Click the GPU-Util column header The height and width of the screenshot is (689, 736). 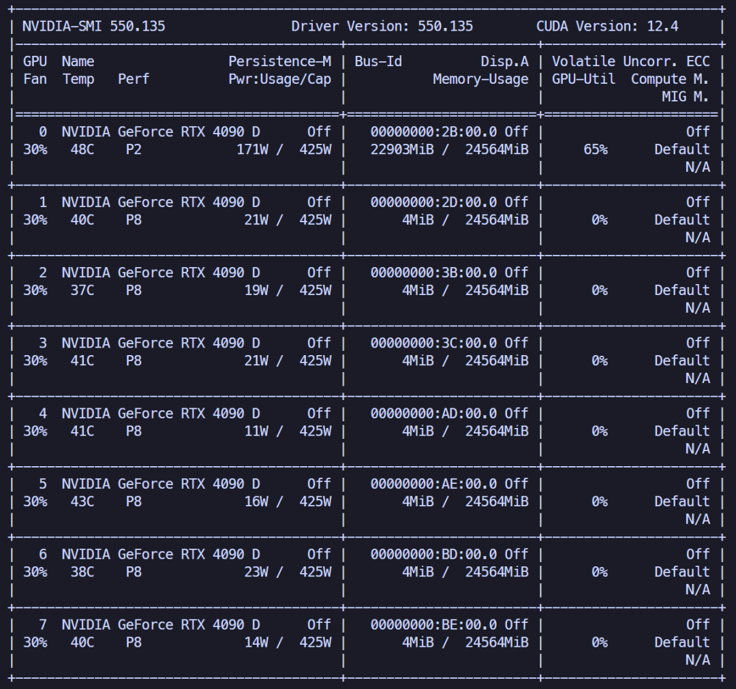(583, 79)
